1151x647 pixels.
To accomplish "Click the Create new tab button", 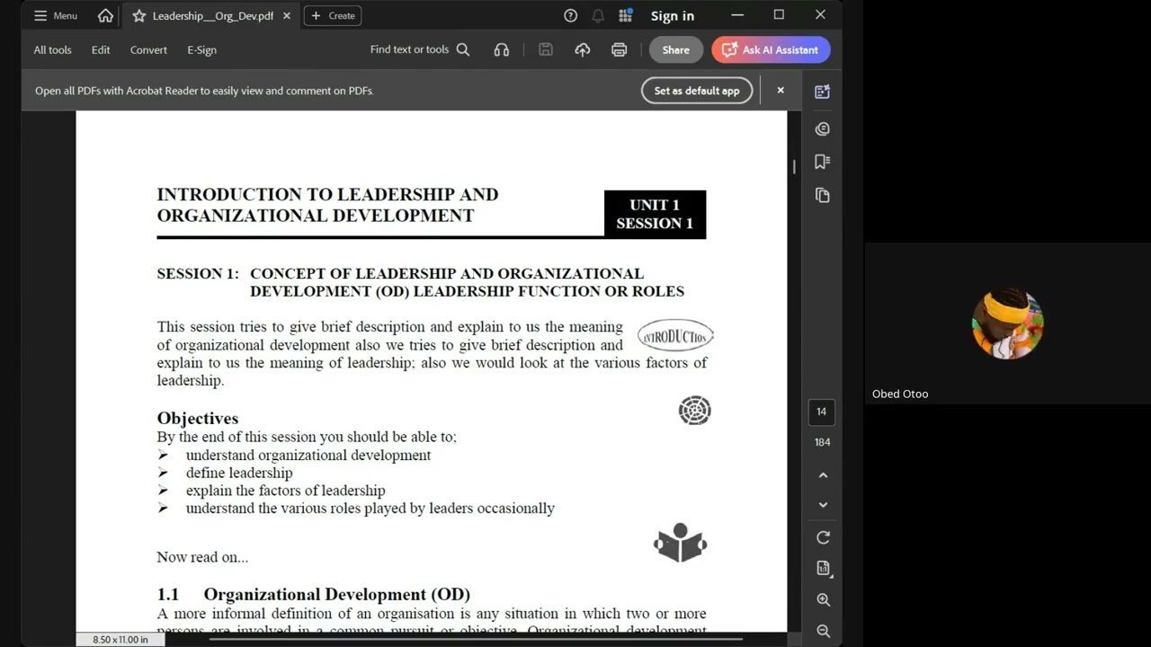I will (x=333, y=15).
